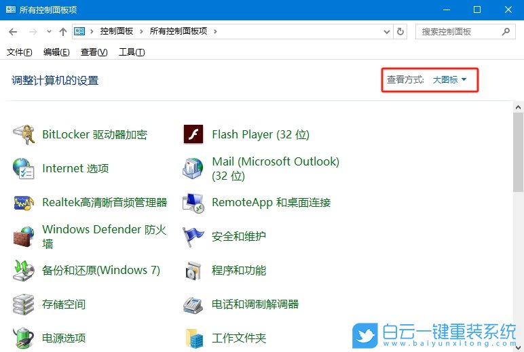The height and width of the screenshot is (352, 524).
Task: Open the 大图标 view mode dropdown
Action: tap(449, 79)
